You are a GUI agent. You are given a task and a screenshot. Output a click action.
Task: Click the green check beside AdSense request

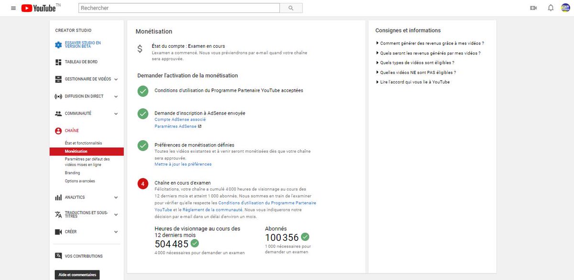[x=143, y=114]
